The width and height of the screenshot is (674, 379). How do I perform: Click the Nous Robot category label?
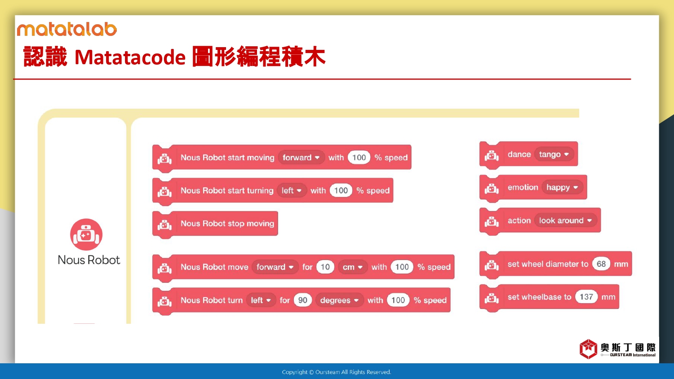tap(89, 260)
